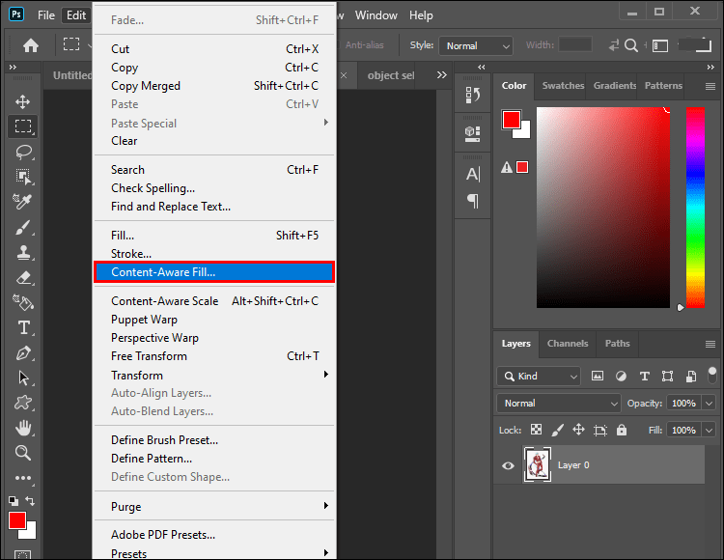Select the Move tool
This screenshot has width=724, height=560.
(x=23, y=101)
